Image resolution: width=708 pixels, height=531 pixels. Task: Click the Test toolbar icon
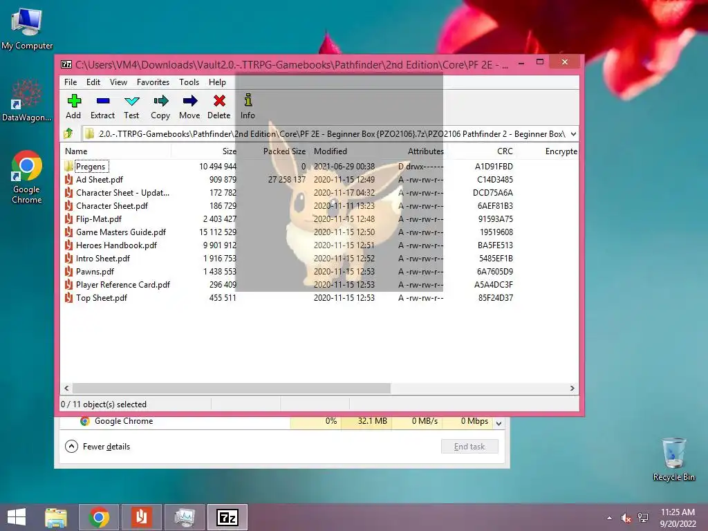pyautogui.click(x=131, y=101)
